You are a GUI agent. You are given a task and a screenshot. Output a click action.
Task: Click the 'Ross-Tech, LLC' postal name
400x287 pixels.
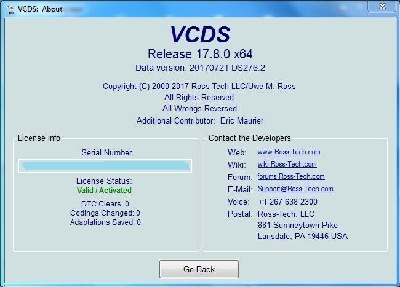286,214
